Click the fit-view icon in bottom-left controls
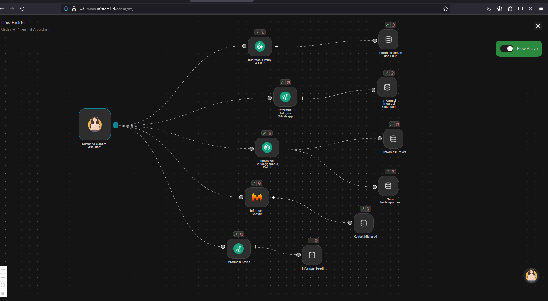 (x=3, y=285)
